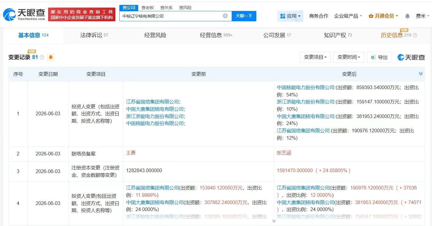Open 中国大唐集团核电有限公司 in row 1 变更后 cell

coord(306,116)
